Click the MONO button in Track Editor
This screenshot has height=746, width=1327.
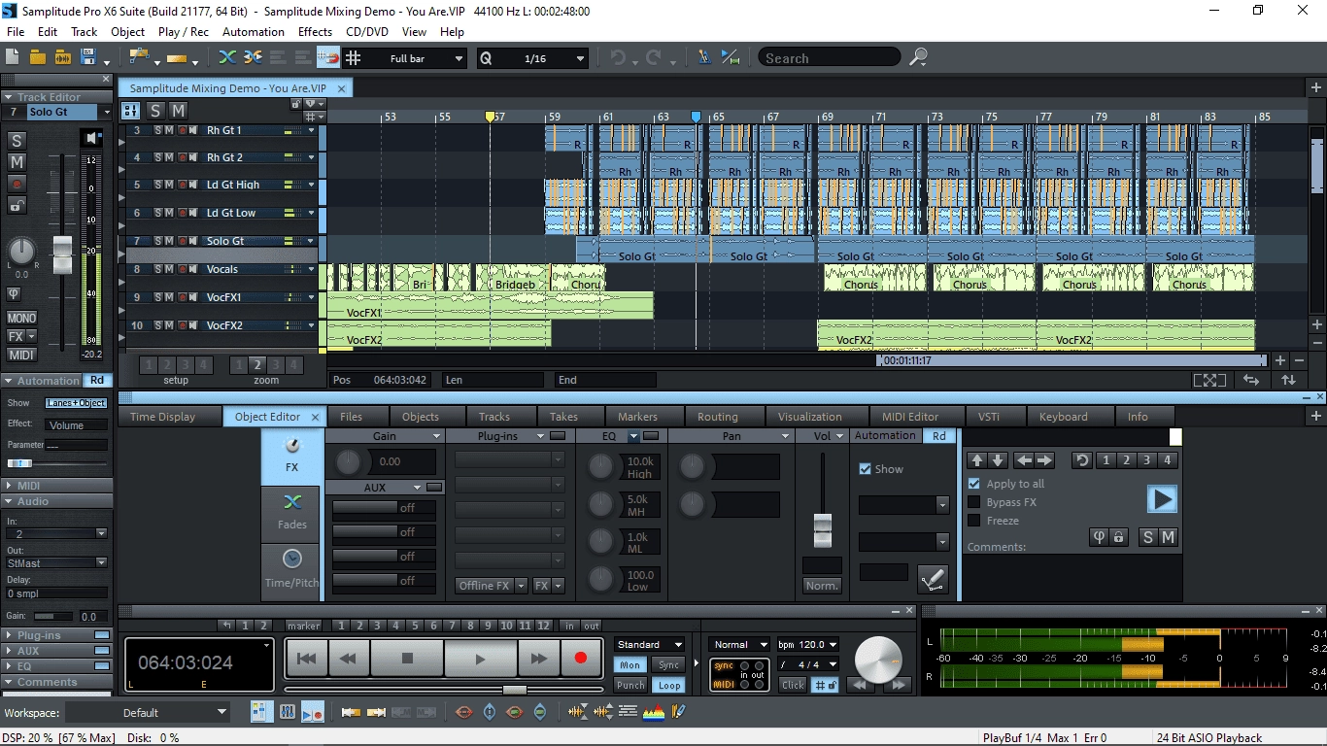point(21,318)
